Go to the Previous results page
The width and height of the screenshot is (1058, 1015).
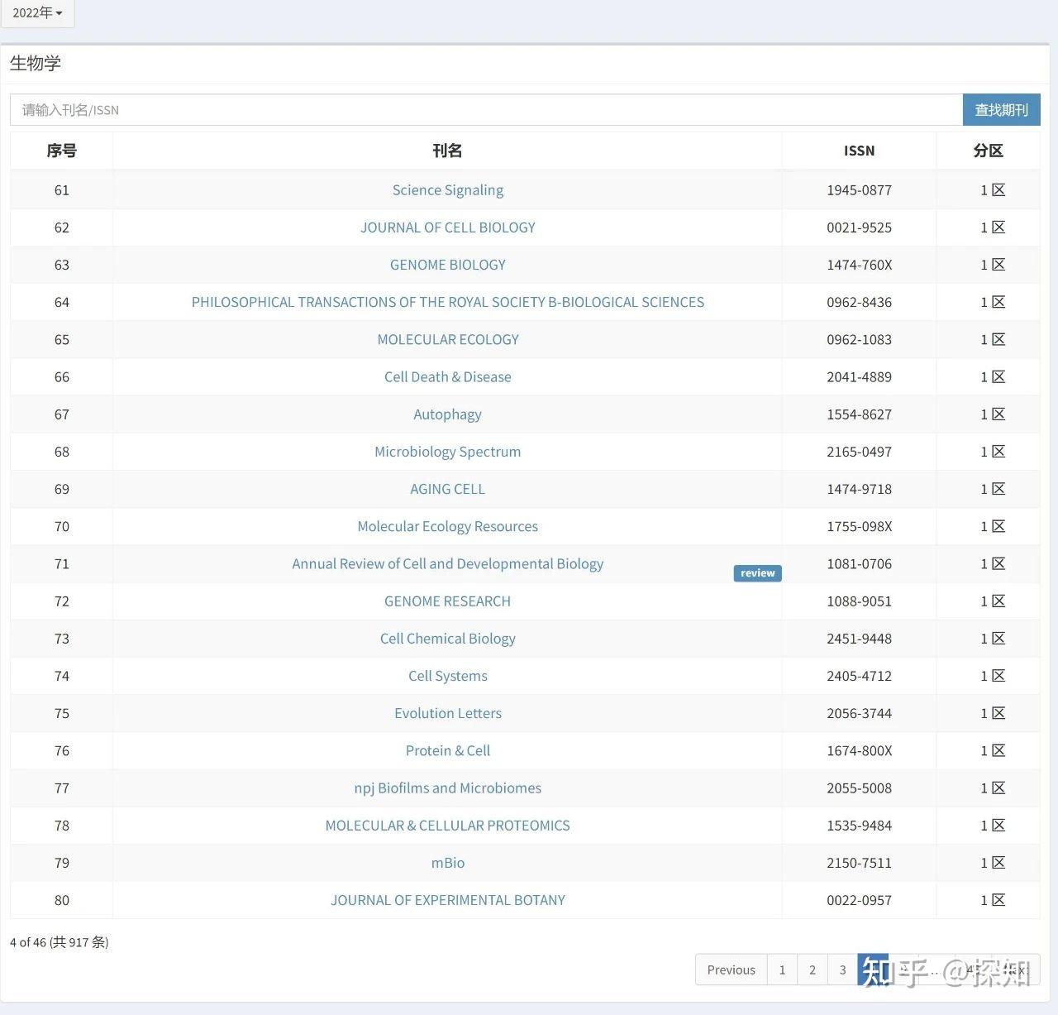click(x=732, y=970)
